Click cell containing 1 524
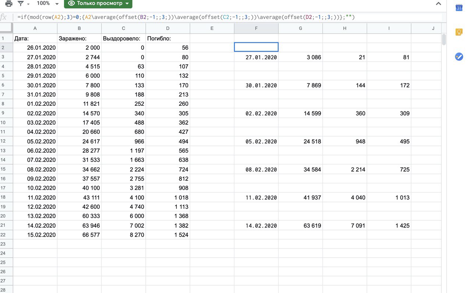 168,235
